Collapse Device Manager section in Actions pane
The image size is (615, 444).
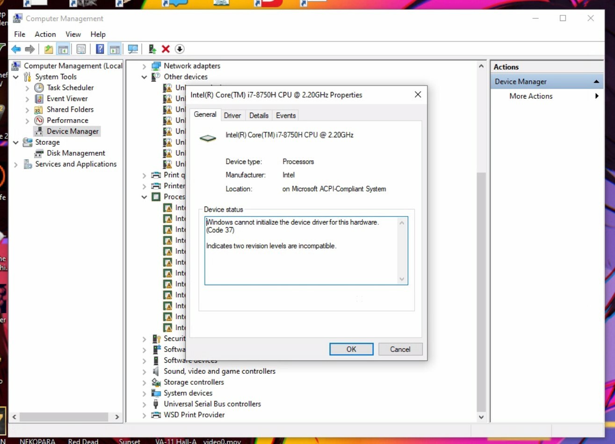pyautogui.click(x=596, y=81)
